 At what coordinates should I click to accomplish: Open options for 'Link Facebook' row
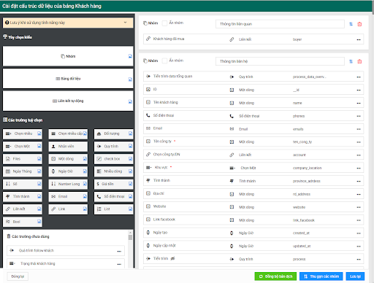coord(359,220)
